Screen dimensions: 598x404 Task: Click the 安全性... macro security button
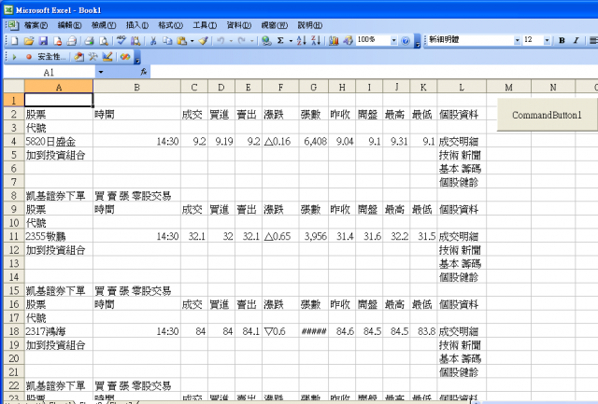(51, 57)
